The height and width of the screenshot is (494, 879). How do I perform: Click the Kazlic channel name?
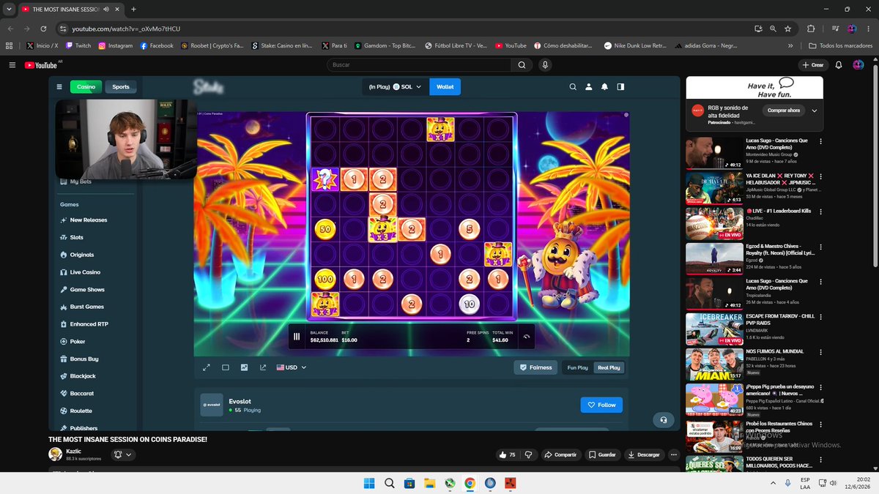[74, 451]
